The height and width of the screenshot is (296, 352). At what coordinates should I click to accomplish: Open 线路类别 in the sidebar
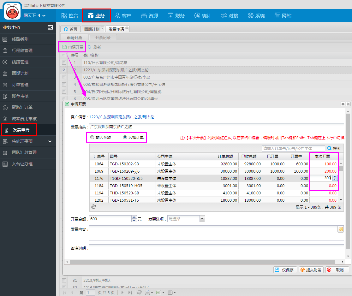[x=28, y=39]
